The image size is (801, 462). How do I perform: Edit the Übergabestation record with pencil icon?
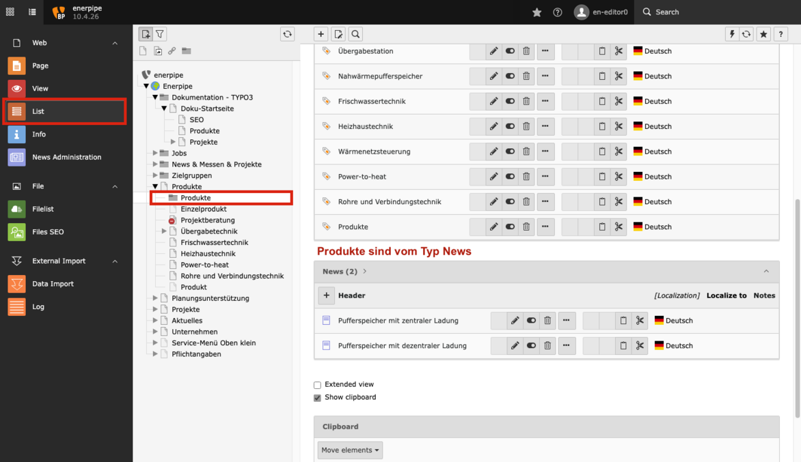pos(493,51)
